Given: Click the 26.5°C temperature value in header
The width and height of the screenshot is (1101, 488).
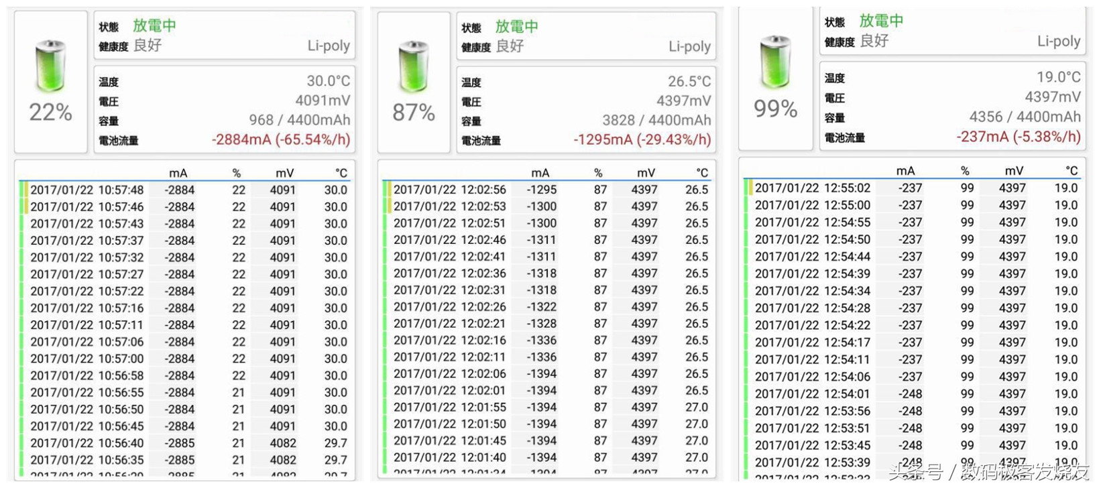Looking at the screenshot, I should [689, 81].
